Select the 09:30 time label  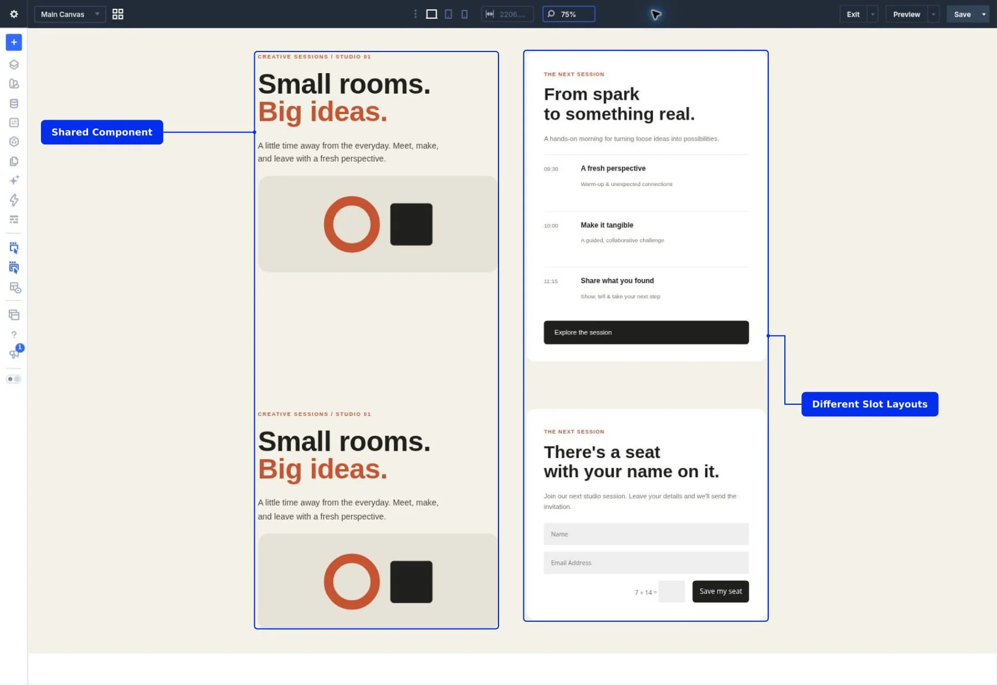(551, 169)
